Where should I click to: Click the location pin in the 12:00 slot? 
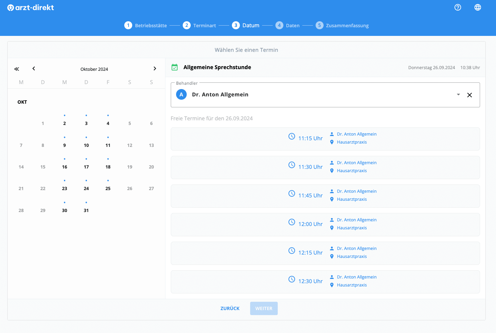coord(332,228)
